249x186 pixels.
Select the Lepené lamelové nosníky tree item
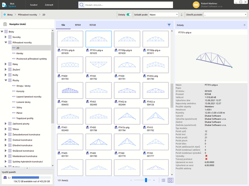[29, 97]
